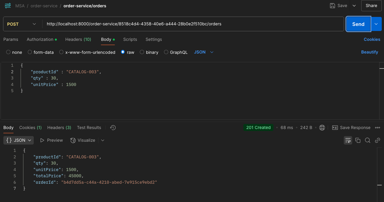This screenshot has height=202, width=384.
Task: Click the request body scrollbar marker
Action: click(381, 68)
